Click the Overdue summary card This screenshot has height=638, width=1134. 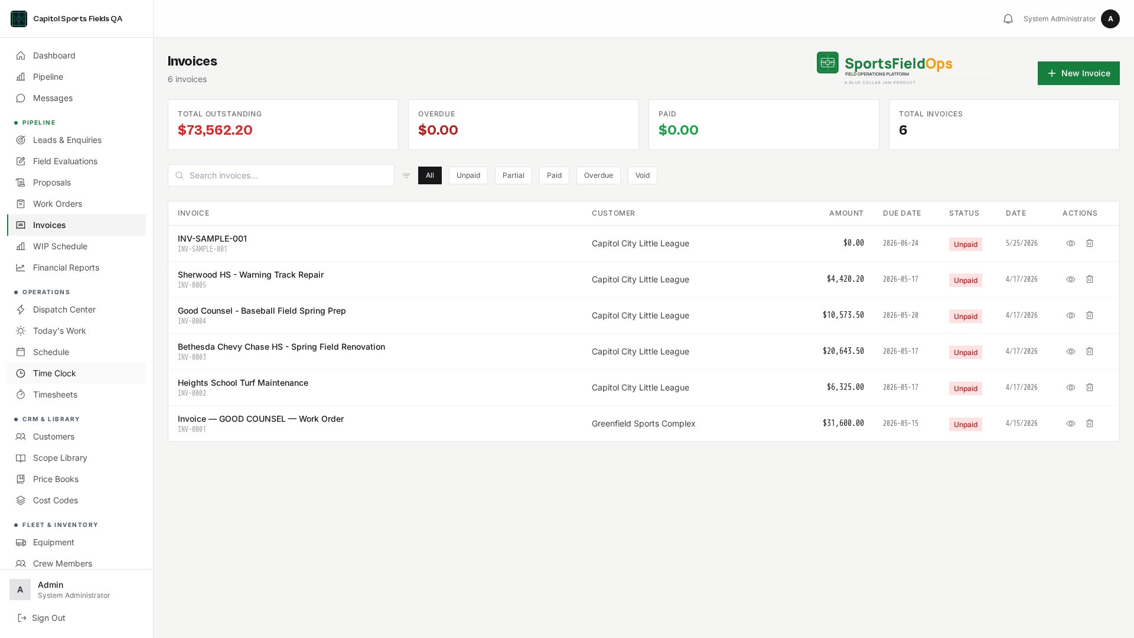[x=523, y=125]
